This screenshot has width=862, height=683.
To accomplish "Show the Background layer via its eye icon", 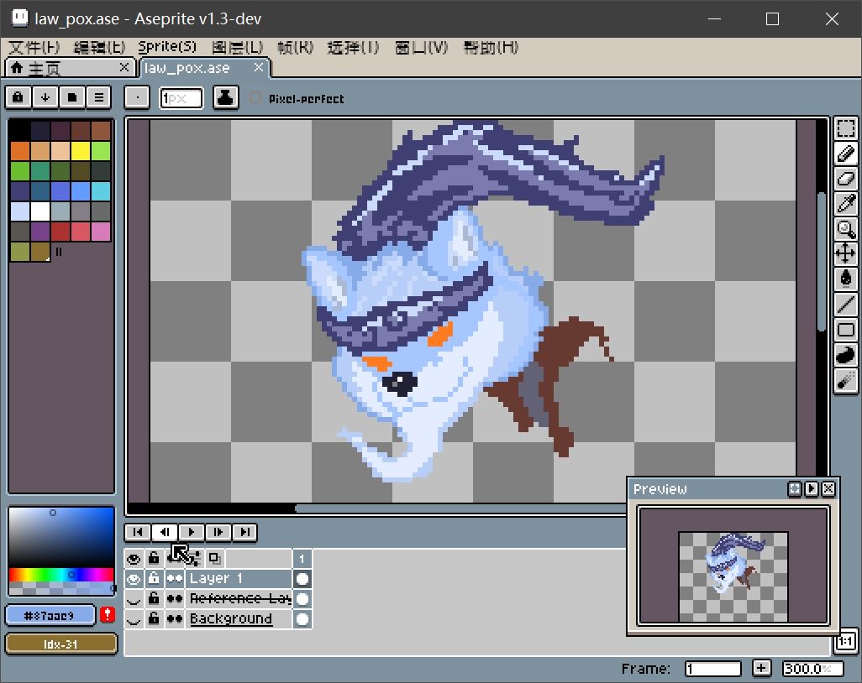I will (133, 619).
